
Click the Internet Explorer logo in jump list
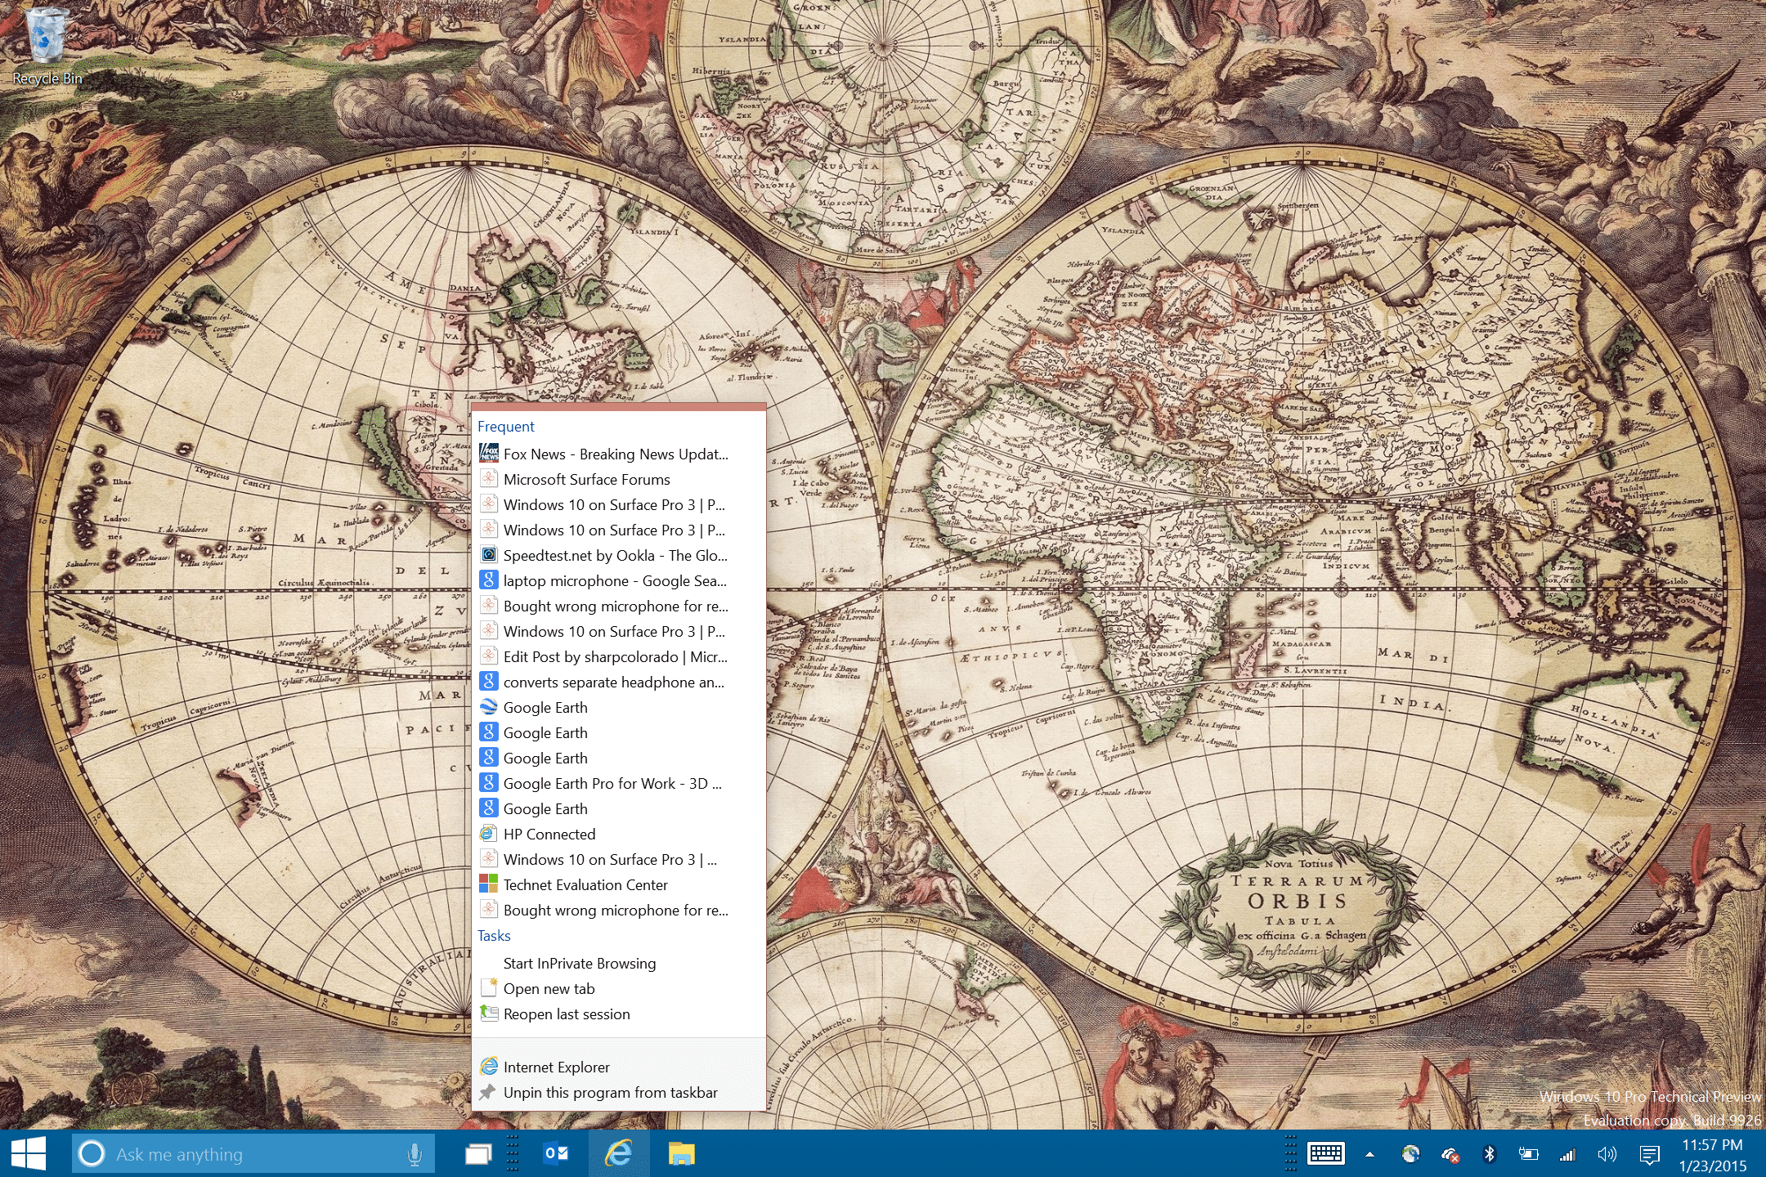488,1067
